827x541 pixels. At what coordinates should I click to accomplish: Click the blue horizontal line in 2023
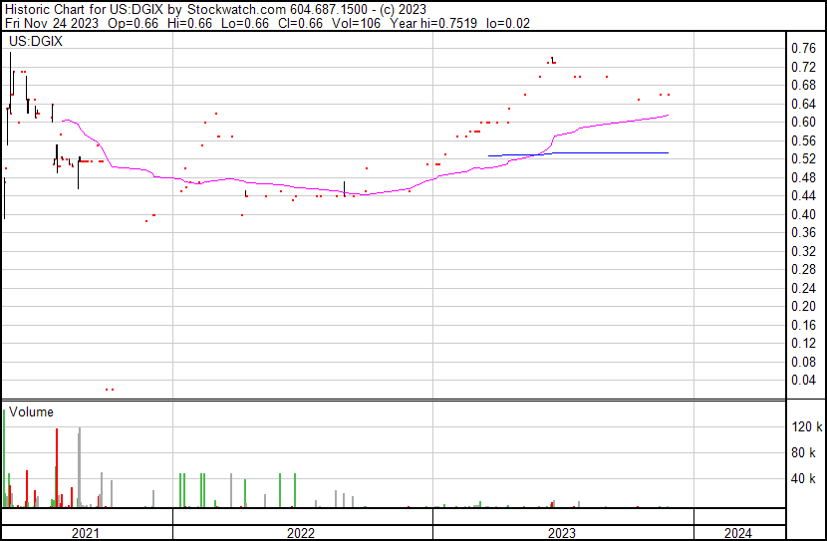(x=578, y=153)
